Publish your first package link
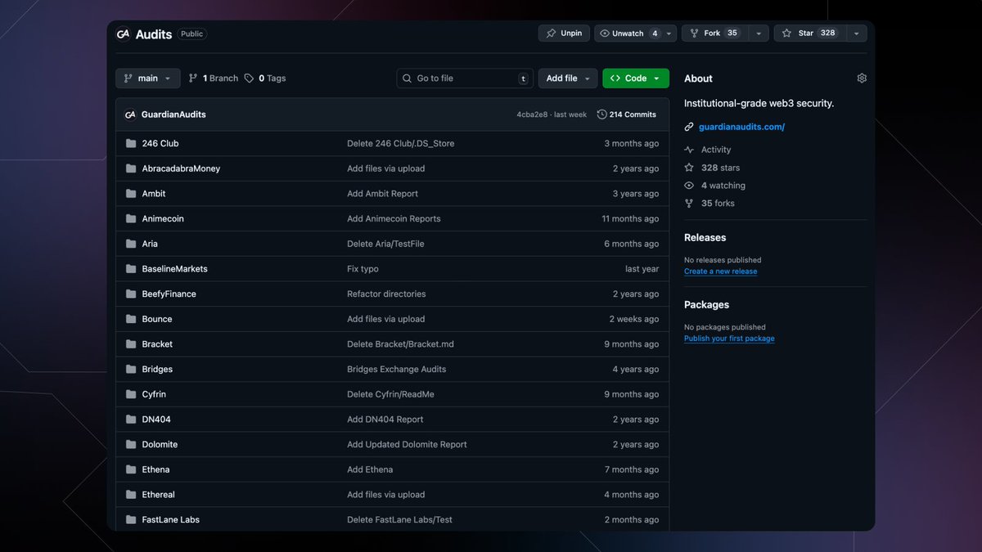 coord(729,339)
